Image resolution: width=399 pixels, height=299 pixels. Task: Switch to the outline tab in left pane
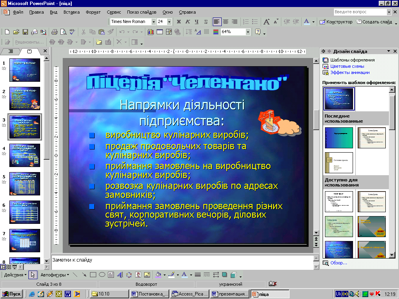click(11, 51)
